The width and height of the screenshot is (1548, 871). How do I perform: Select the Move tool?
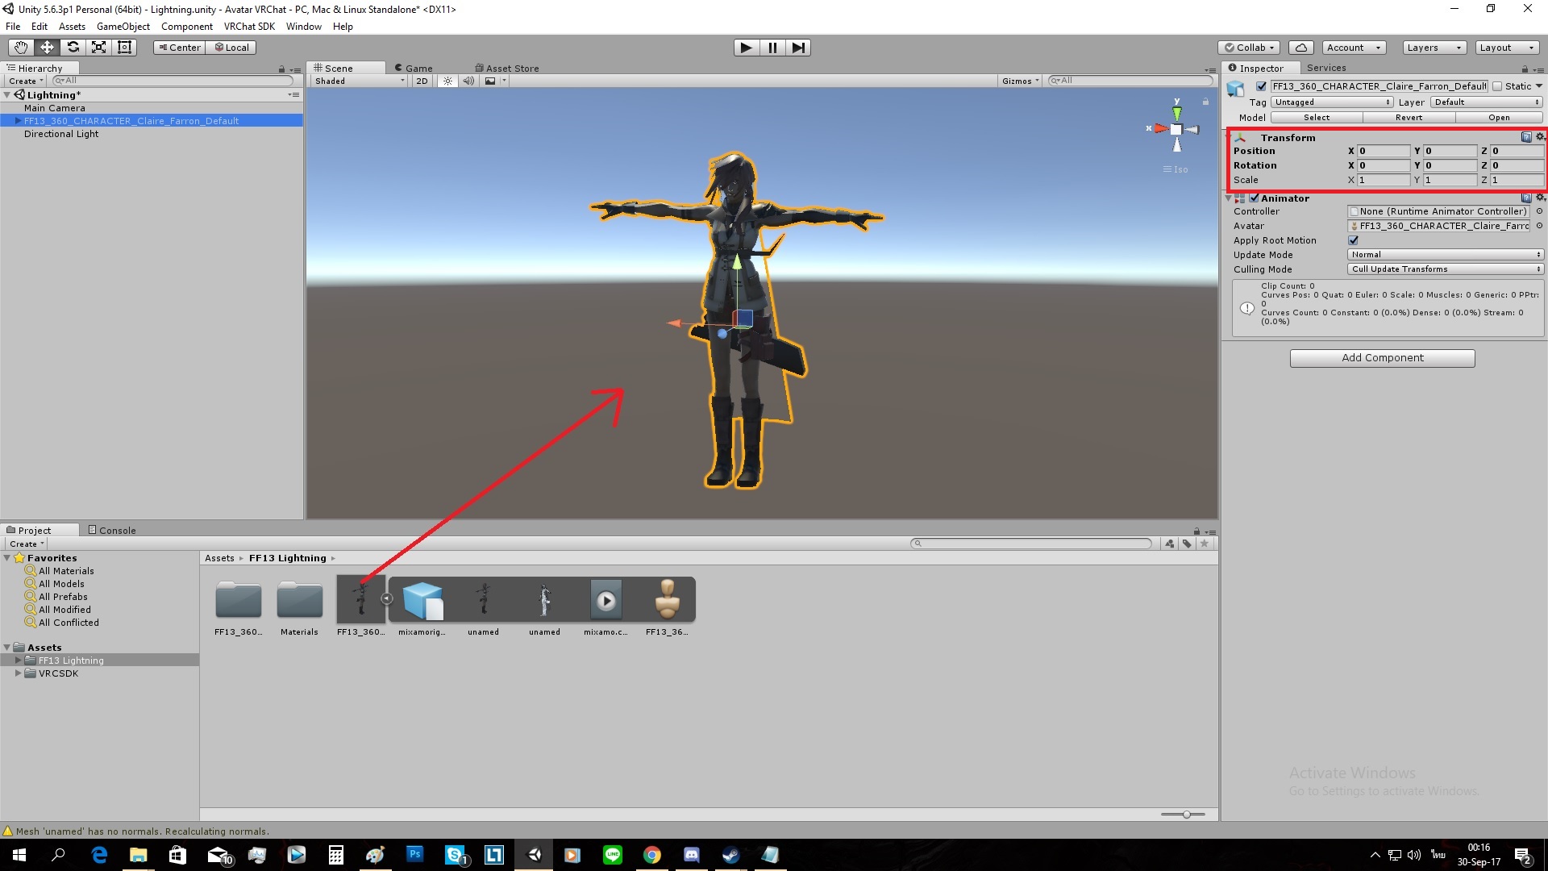[x=47, y=48]
